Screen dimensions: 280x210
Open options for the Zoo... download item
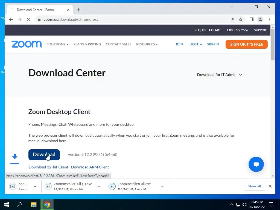(x=35, y=186)
